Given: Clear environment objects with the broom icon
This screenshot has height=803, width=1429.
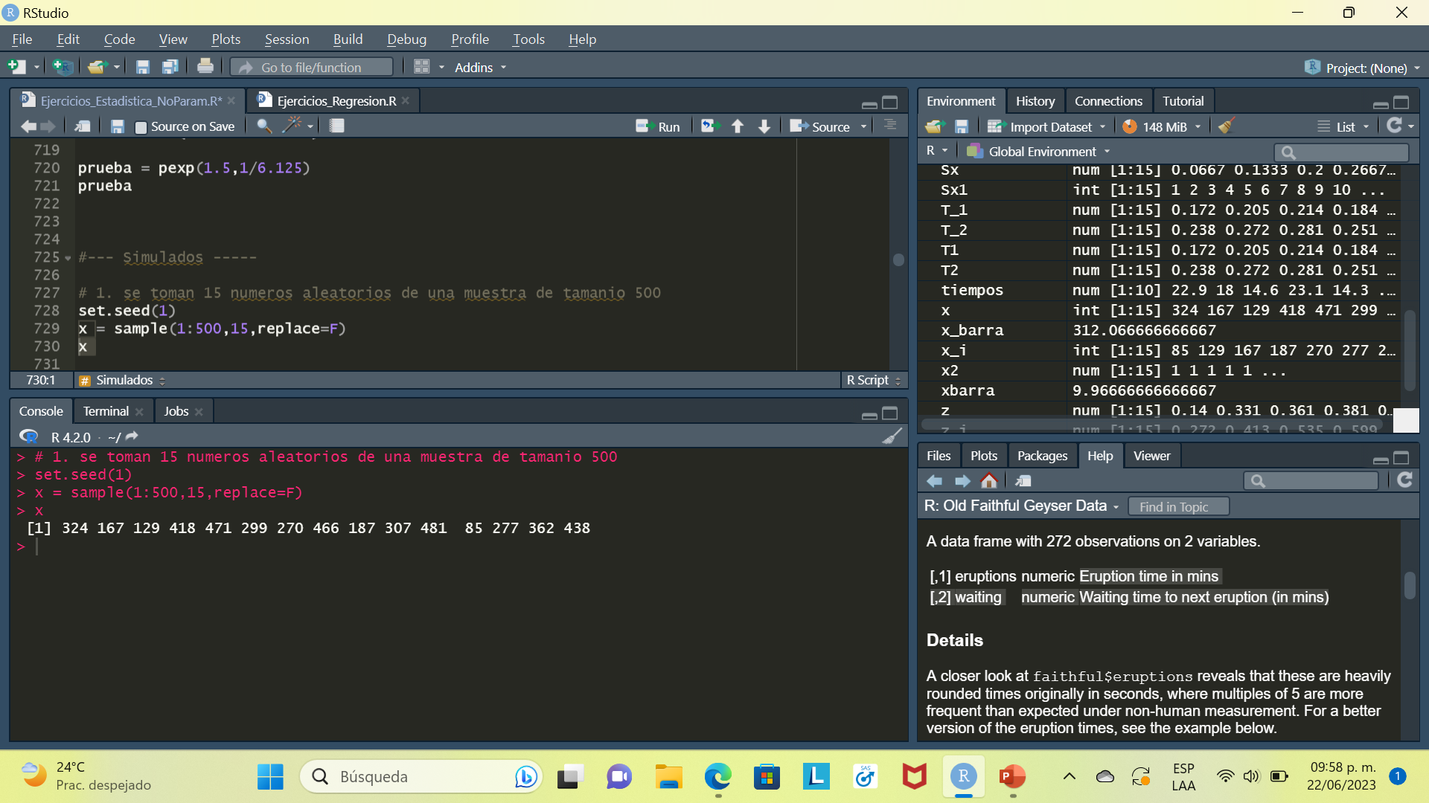Looking at the screenshot, I should (x=1227, y=126).
